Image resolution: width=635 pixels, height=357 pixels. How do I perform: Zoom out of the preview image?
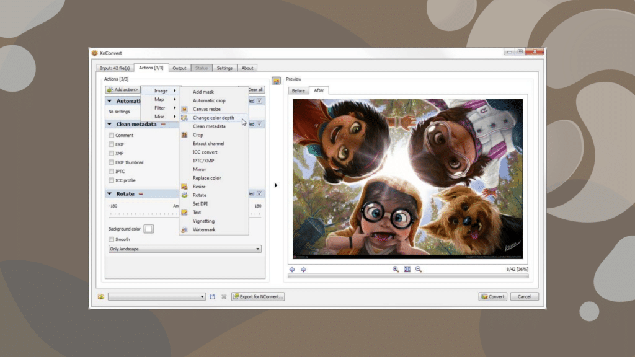point(419,270)
